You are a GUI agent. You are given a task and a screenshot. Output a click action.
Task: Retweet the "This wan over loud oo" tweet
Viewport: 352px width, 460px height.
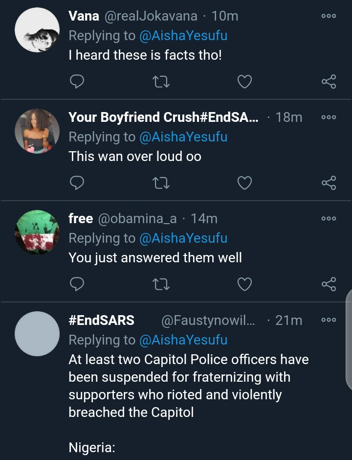[x=161, y=183]
